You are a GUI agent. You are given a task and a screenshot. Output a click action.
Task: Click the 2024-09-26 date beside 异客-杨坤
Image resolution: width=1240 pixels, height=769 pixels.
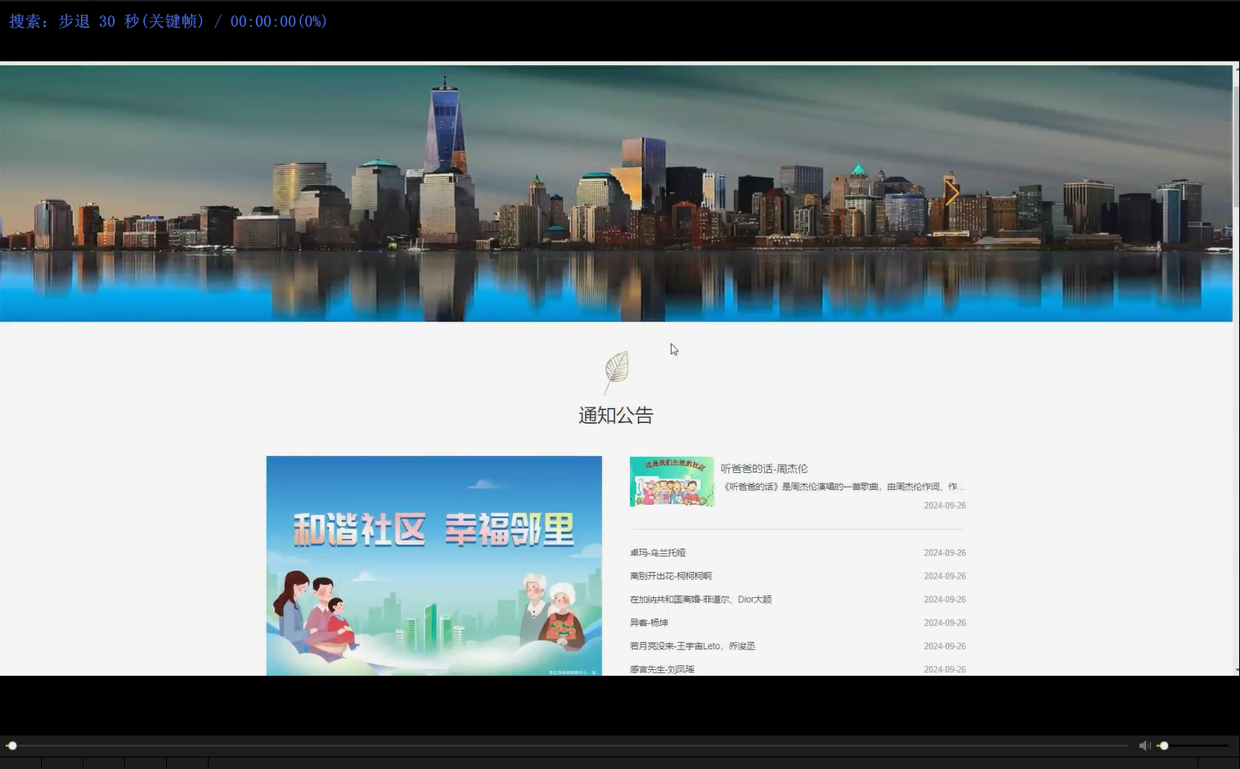tap(945, 623)
